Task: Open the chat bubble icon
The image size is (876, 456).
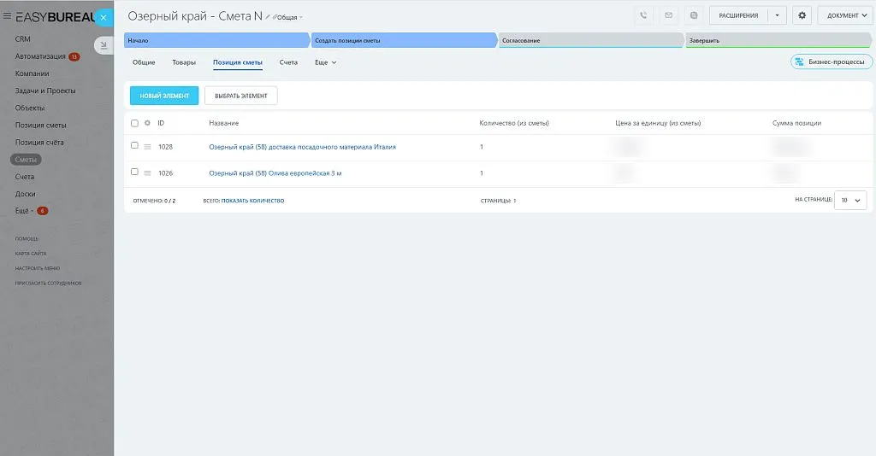Action: (694, 15)
